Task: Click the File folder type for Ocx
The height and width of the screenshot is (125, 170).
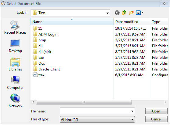Action: (160, 63)
